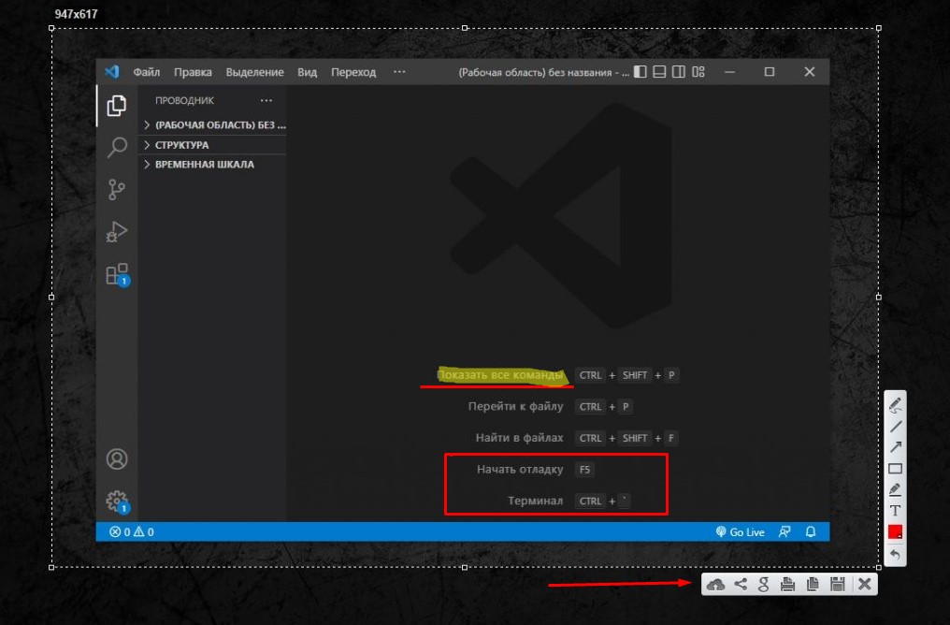The height and width of the screenshot is (625, 950).
Task: Copy the screenshot to clipboard
Action: coord(813,585)
